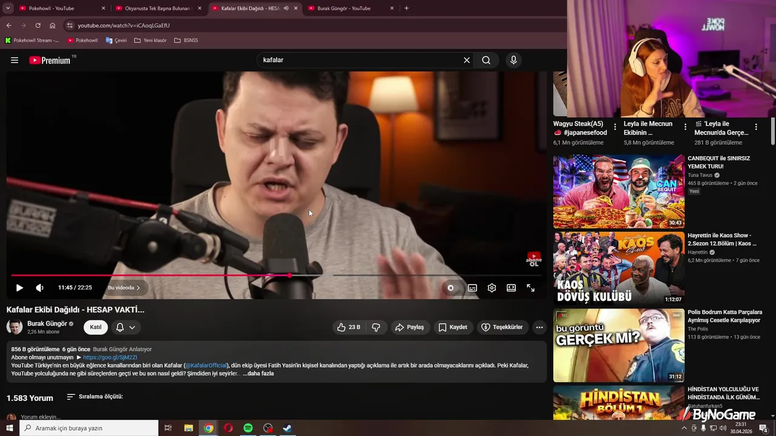The height and width of the screenshot is (436, 776).
Task: Like the video (23 B)
Action: tap(349, 327)
